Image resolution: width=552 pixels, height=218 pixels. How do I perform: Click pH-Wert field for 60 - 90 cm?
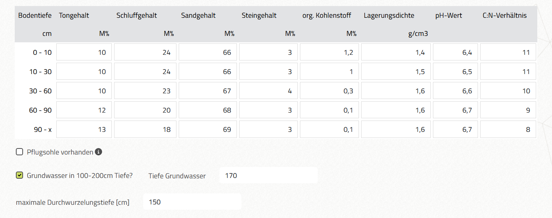click(x=455, y=110)
